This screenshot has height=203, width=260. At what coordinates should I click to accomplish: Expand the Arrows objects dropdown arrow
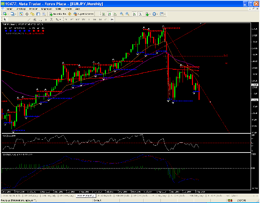pos(60,19)
